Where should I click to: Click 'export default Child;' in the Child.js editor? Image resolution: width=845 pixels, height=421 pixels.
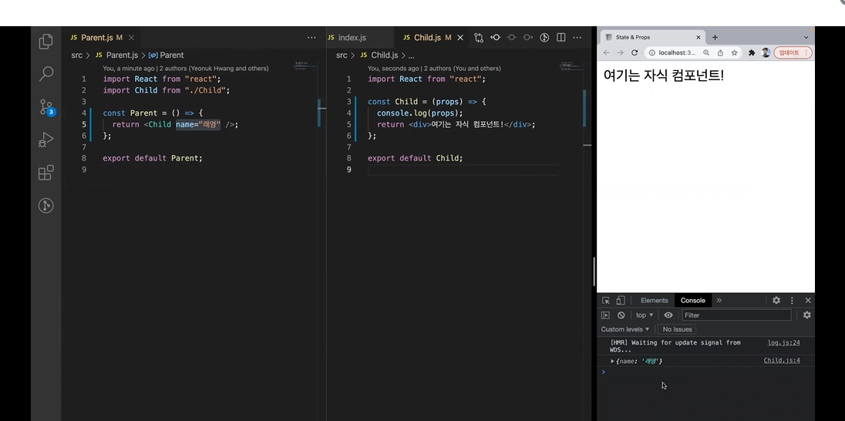tap(415, 158)
